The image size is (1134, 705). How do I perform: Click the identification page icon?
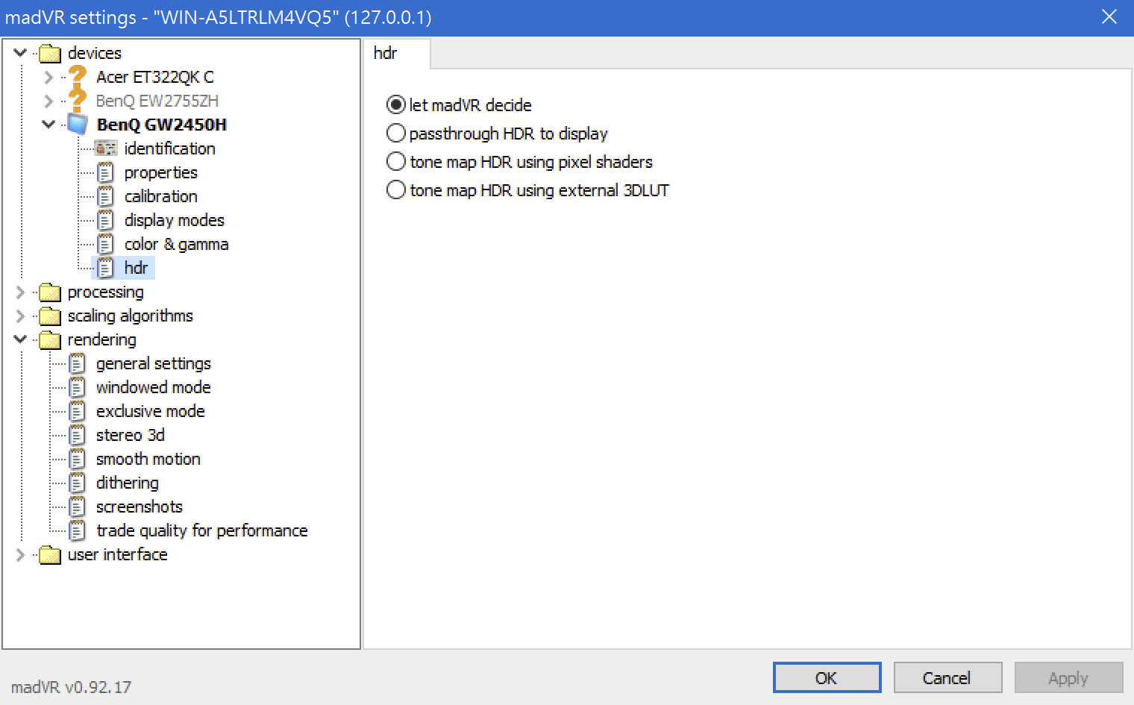106,148
